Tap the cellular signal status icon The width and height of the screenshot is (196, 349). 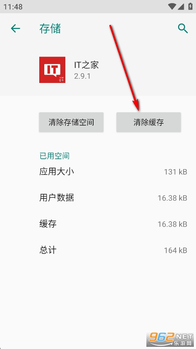(181, 6)
